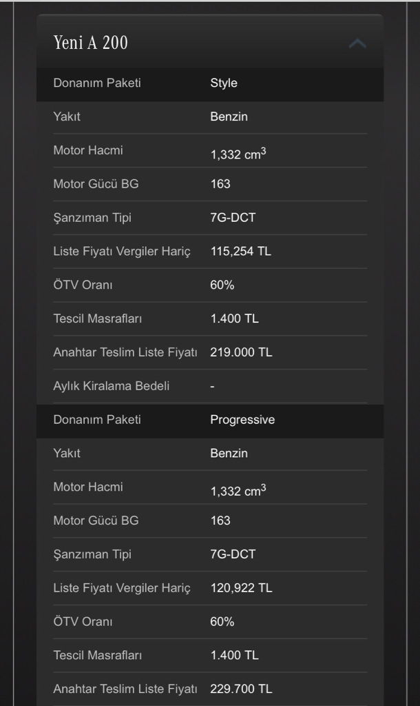
Task: Click the Style package Motor Gücü BG label
Action: 96,183
